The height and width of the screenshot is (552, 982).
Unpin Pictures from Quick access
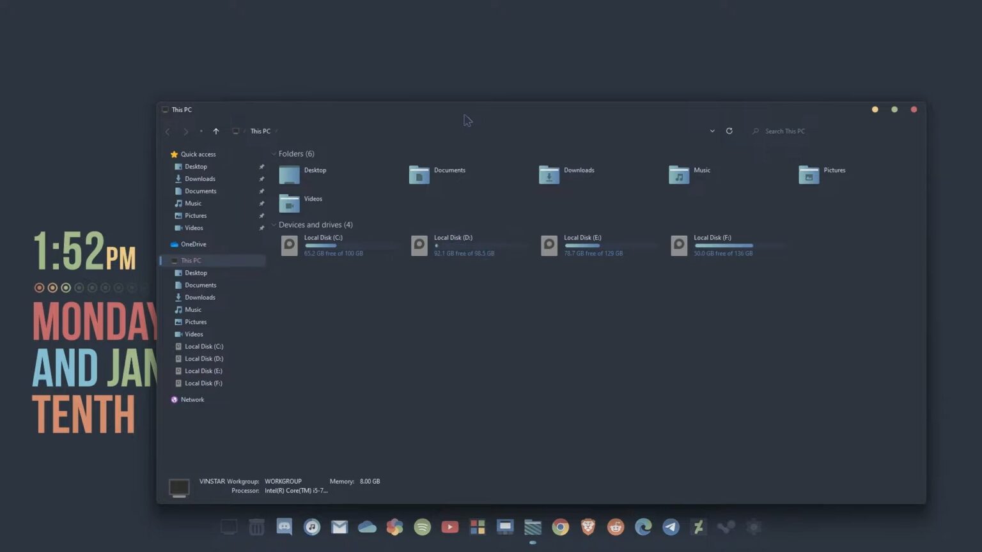click(x=261, y=215)
